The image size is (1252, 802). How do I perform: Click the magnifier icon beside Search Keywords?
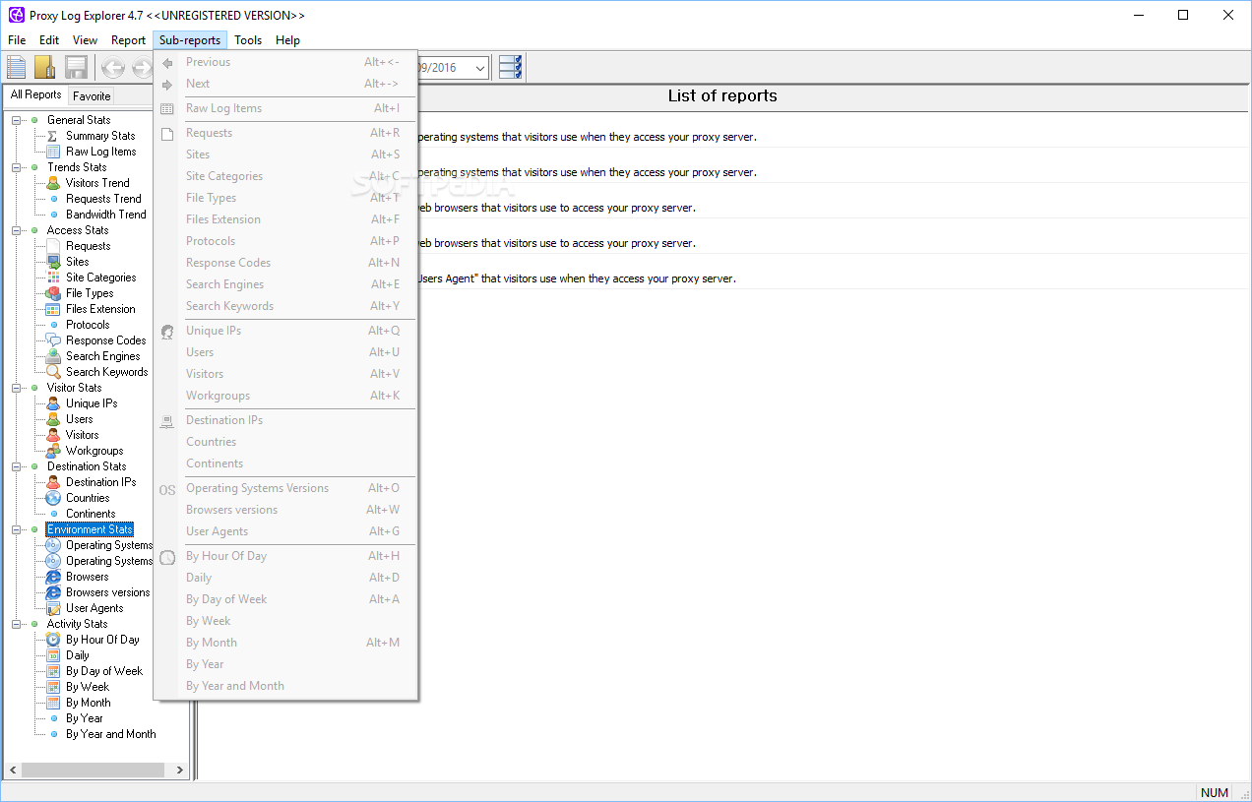tap(53, 372)
